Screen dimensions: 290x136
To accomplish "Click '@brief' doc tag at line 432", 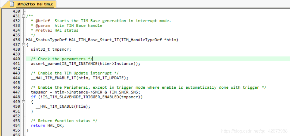I will [x=43, y=21].
